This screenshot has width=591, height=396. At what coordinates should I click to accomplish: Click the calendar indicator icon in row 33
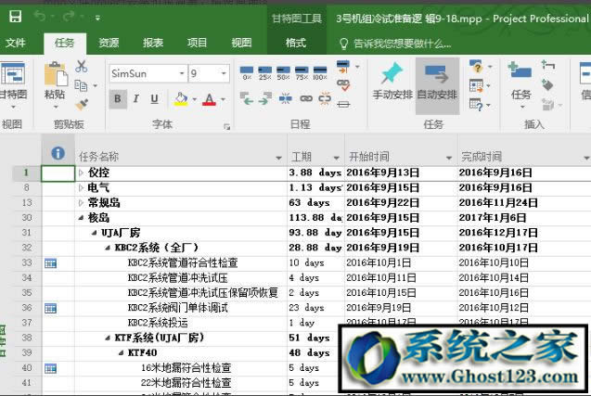point(51,263)
